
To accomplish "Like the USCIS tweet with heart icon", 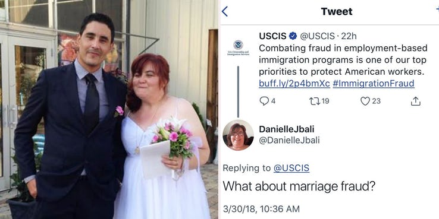I will (x=365, y=101).
